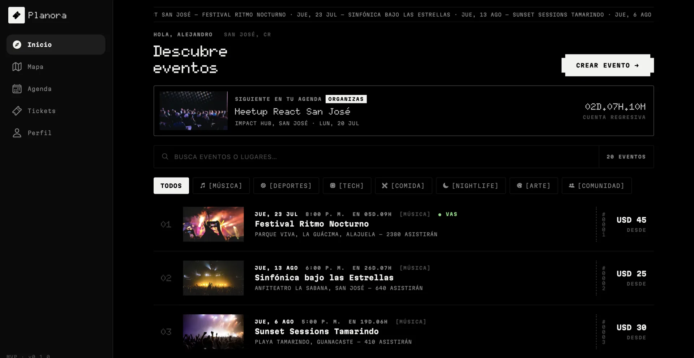Filter events by Deportes category
Viewport: 694px width, 358px height.
tap(286, 185)
